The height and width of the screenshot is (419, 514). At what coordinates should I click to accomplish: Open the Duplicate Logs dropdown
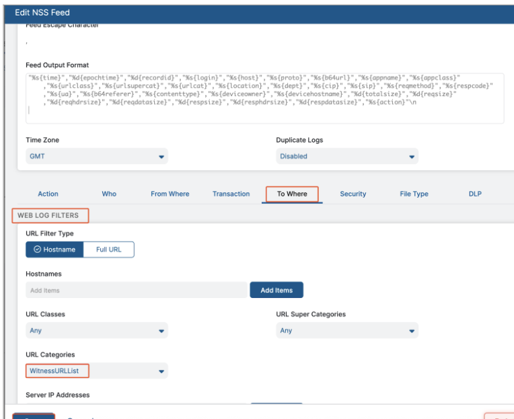(347, 156)
